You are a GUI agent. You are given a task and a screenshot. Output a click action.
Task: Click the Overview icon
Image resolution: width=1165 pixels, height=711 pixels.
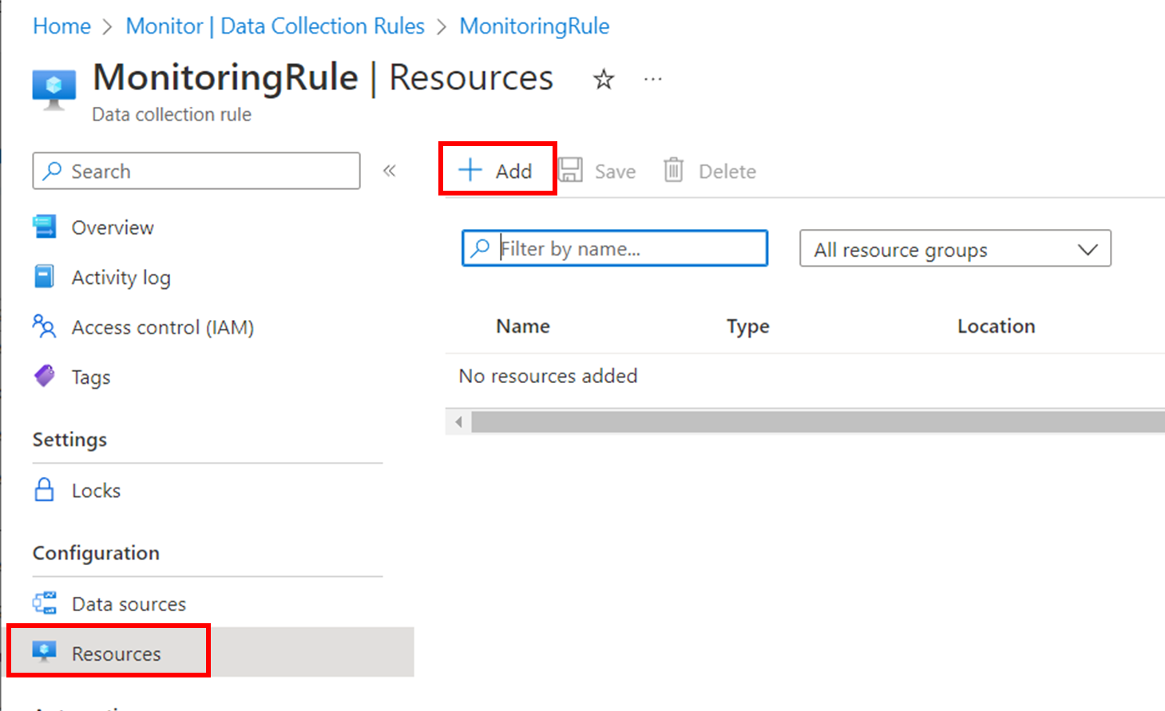pos(45,227)
